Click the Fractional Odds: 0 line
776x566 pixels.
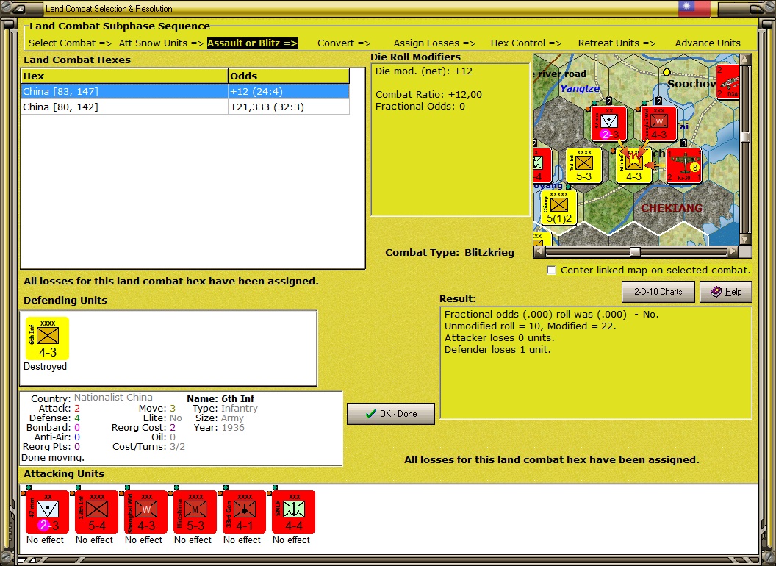pyautogui.click(x=420, y=106)
